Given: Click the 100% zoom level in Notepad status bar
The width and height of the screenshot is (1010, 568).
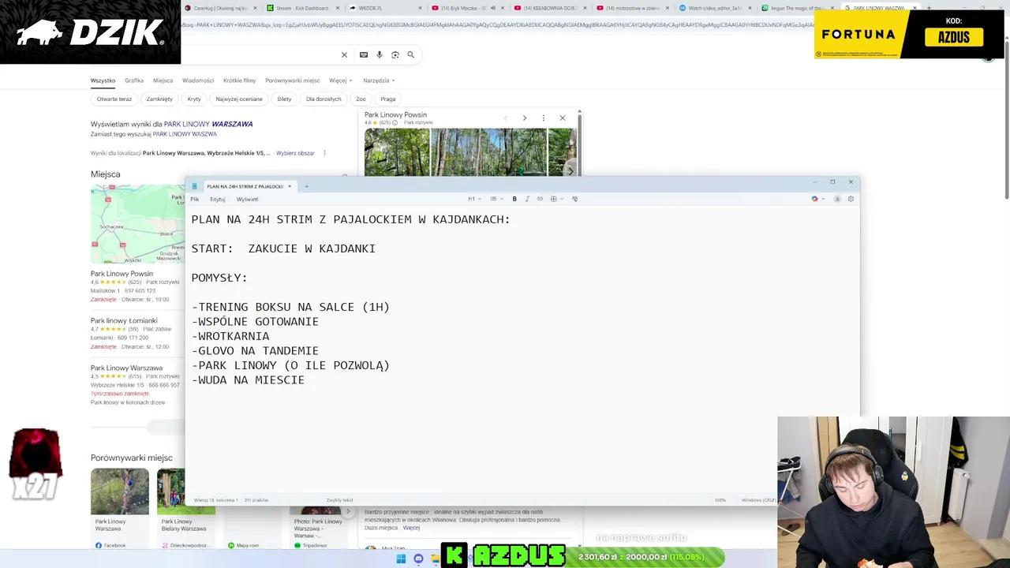Looking at the screenshot, I should (x=720, y=500).
